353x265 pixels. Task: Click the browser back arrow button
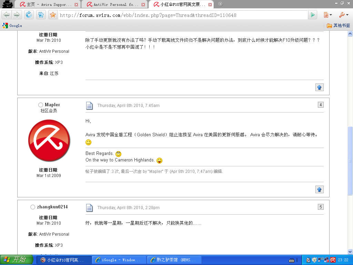tap(7, 15)
